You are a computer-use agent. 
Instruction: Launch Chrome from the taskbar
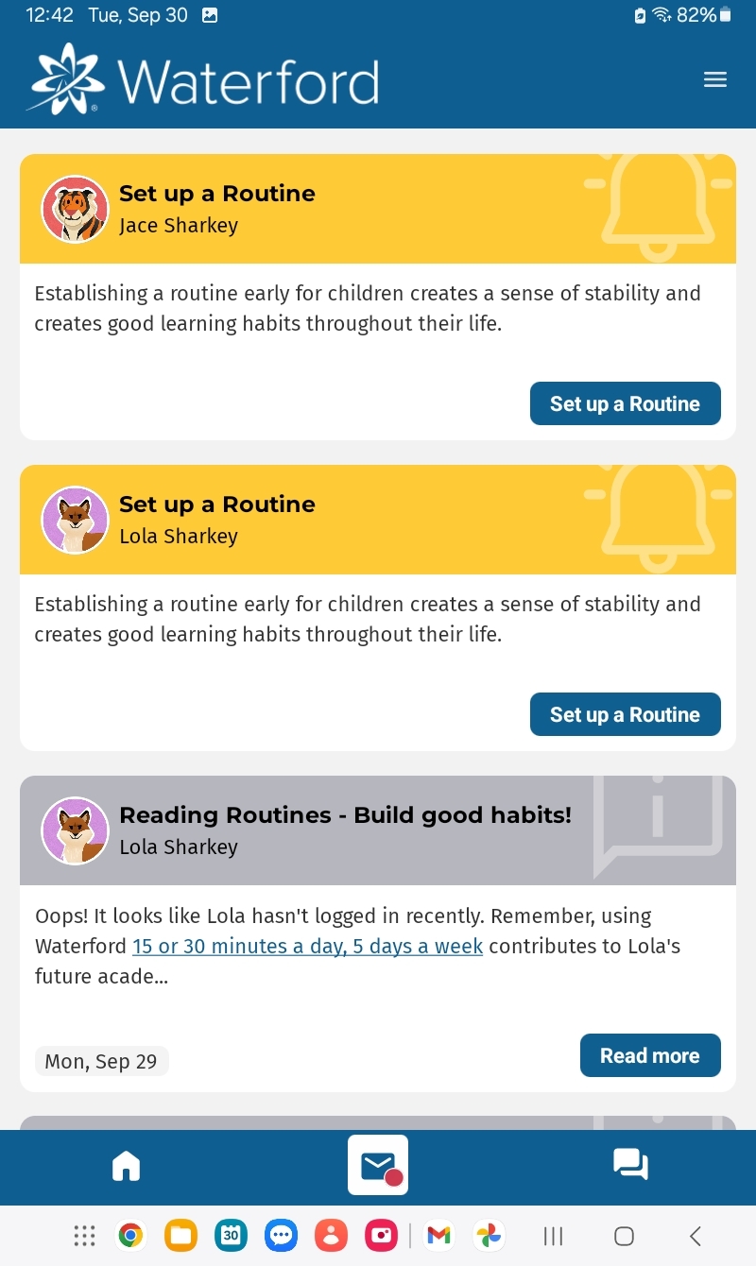coord(130,1235)
